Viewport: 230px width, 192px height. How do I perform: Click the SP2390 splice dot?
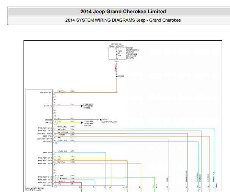117,76
